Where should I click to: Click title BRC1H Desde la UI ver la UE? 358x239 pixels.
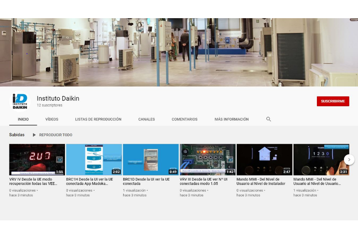point(90,181)
